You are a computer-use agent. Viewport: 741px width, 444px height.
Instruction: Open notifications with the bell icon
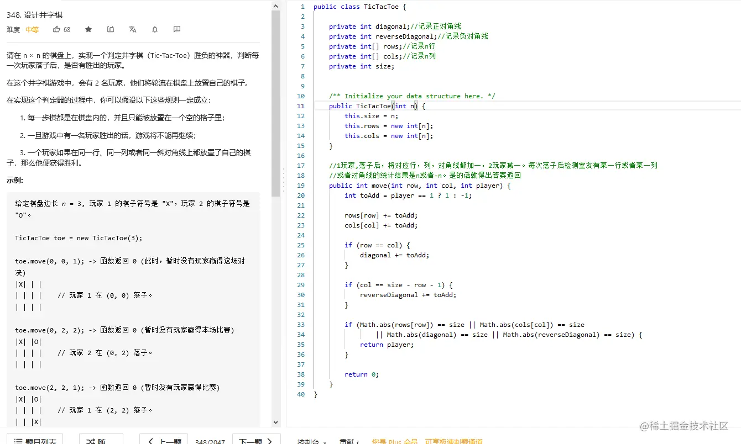point(154,29)
